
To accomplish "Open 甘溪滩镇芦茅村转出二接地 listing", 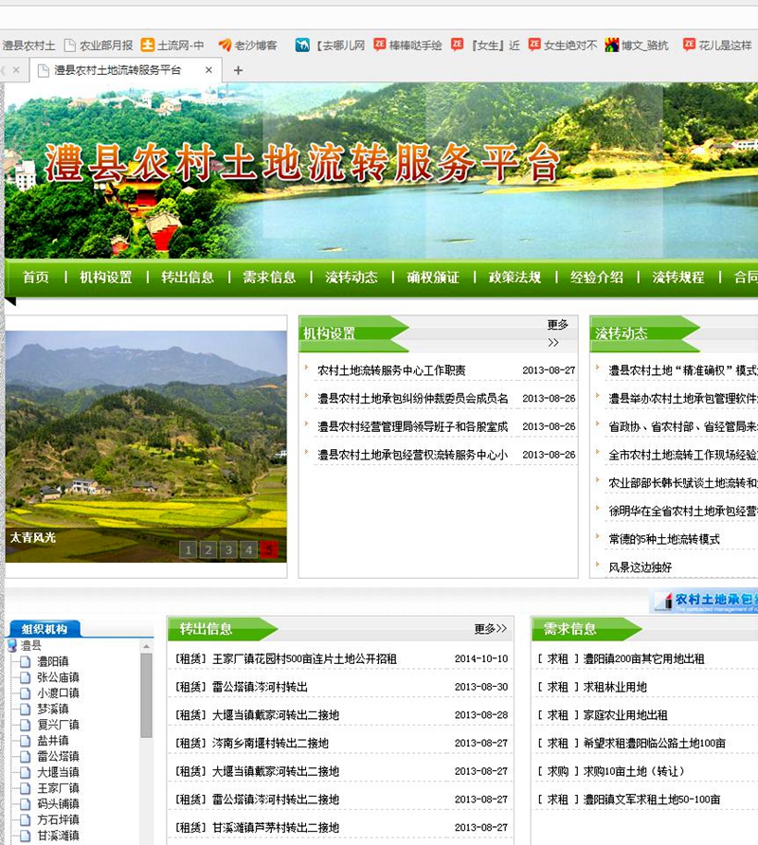I will pyautogui.click(x=276, y=827).
